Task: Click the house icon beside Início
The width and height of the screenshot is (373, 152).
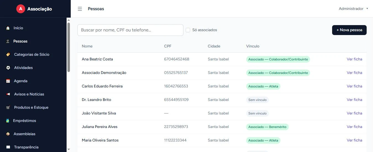Action: [x=8, y=28]
